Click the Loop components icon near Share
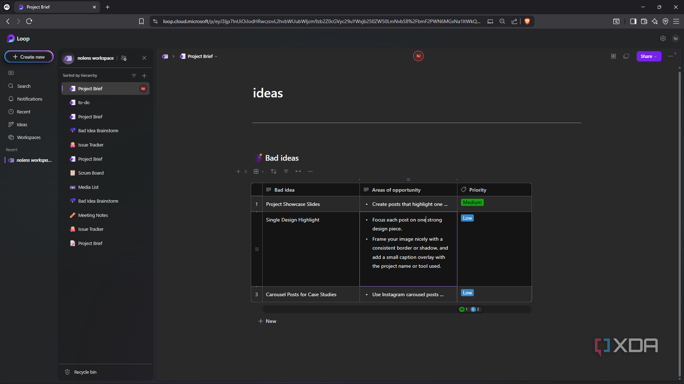 point(614,56)
